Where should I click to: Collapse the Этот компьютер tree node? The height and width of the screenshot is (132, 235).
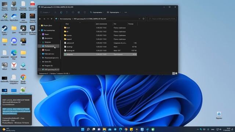click(39, 30)
